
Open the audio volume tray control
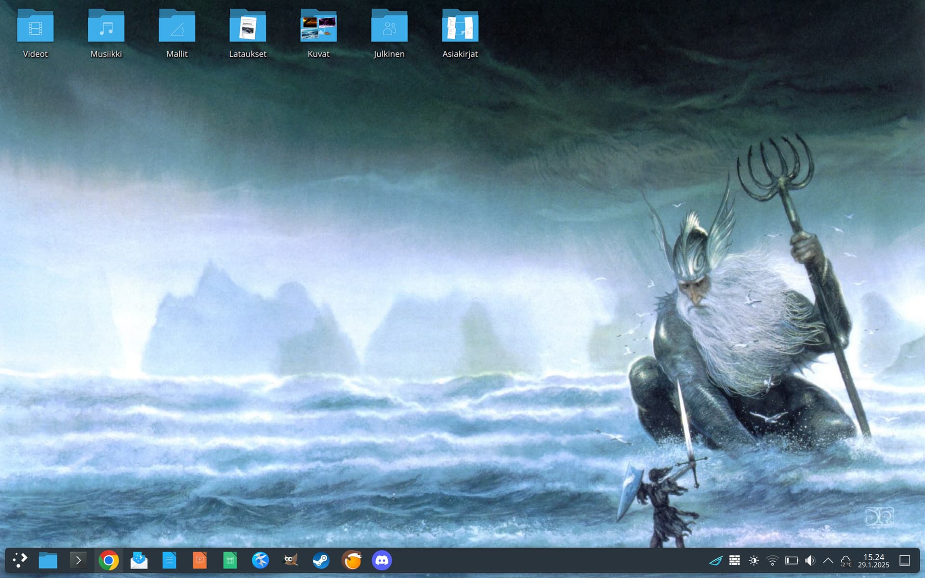tap(810, 560)
